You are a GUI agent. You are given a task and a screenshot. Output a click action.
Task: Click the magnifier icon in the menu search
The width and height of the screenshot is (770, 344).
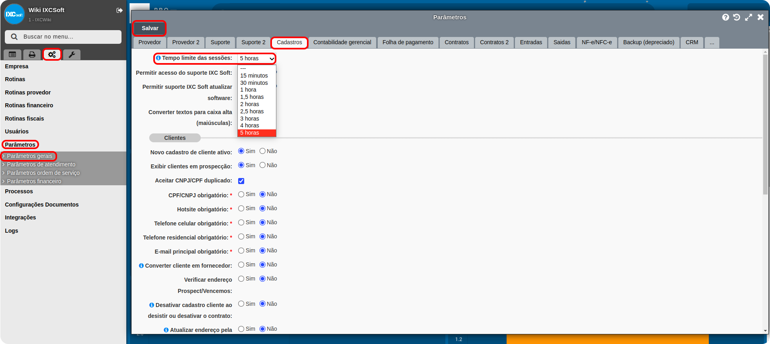coord(14,37)
